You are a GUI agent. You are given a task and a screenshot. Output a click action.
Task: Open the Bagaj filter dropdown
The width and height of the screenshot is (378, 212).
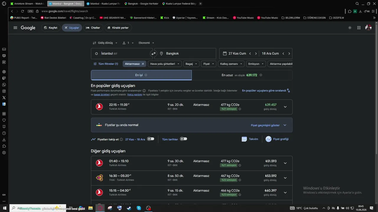[191, 64]
